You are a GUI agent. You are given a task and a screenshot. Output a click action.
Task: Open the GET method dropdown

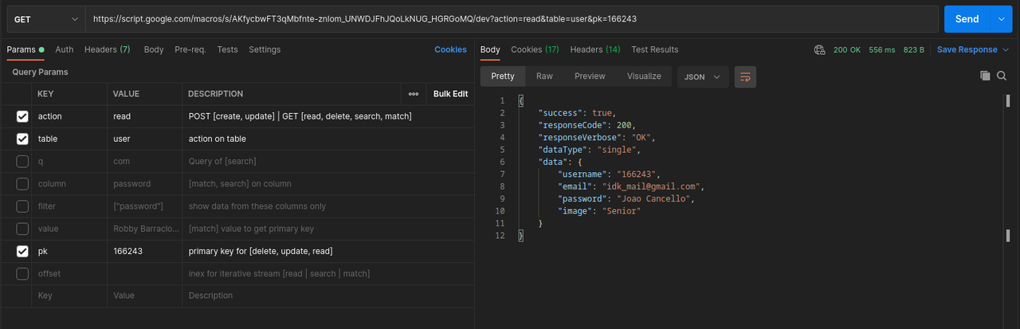coord(45,18)
